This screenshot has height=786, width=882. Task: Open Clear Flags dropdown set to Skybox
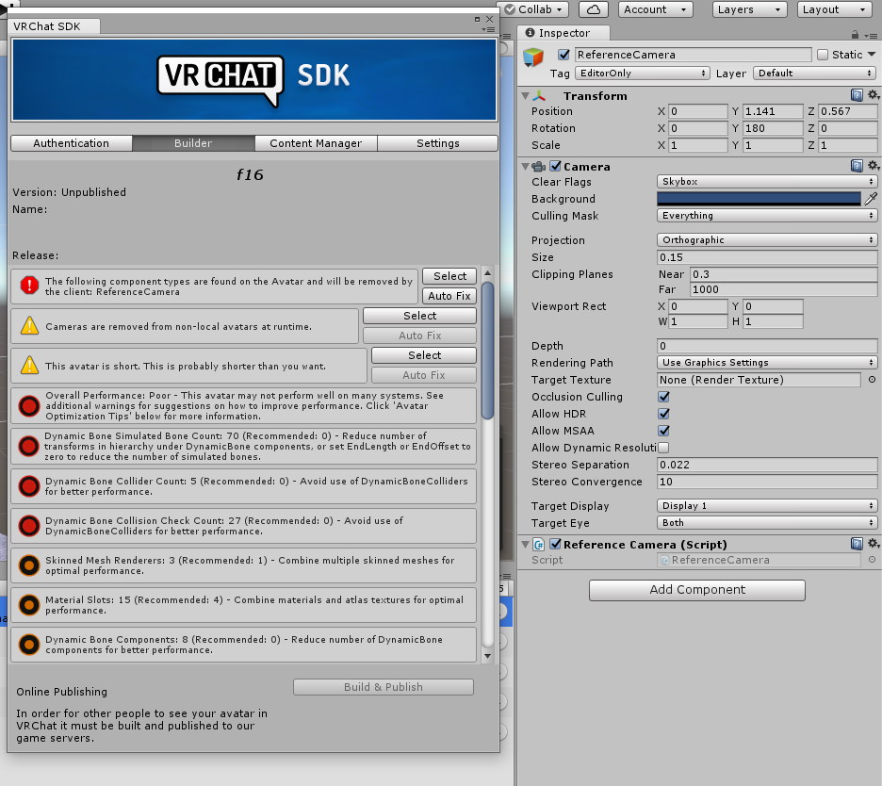[x=767, y=182]
